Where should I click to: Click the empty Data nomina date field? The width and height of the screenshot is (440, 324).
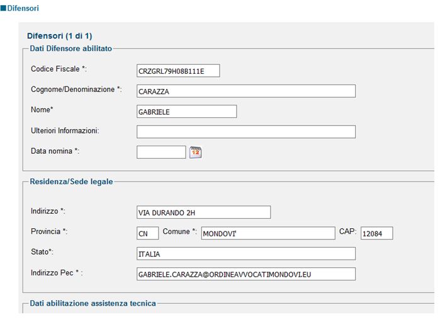coord(161,152)
